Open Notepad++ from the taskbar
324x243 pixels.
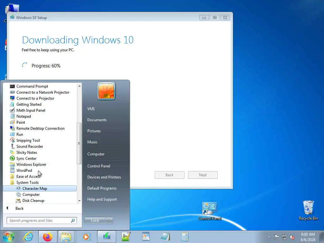pos(126,237)
